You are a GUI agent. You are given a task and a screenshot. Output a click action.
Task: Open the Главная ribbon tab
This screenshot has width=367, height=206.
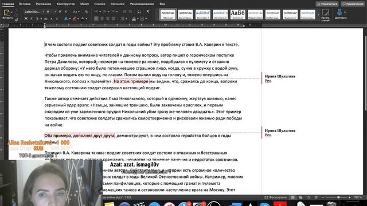pos(8,4)
